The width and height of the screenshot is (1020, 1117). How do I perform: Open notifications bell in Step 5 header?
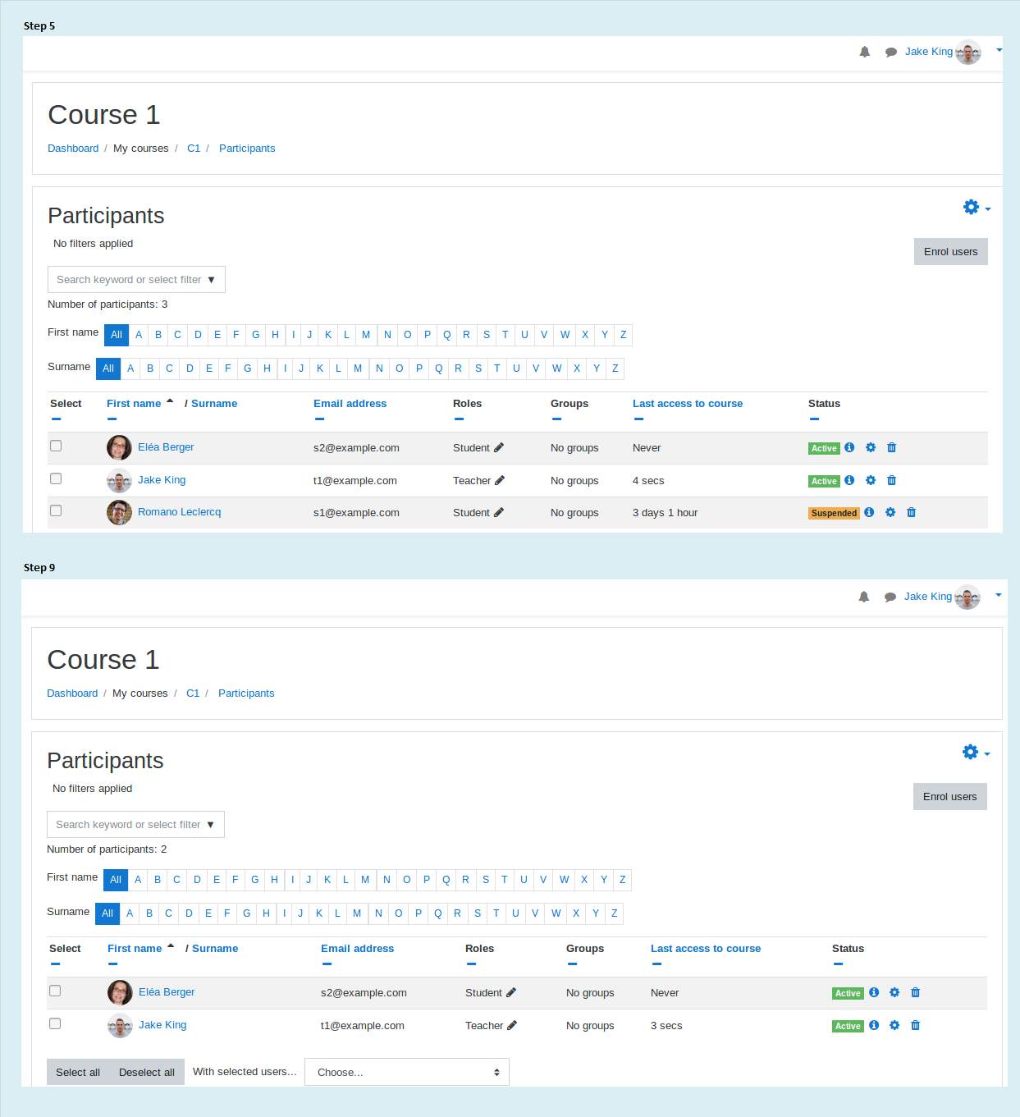click(x=864, y=52)
